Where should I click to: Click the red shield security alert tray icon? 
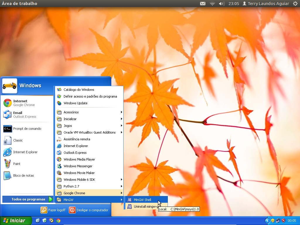point(283,221)
